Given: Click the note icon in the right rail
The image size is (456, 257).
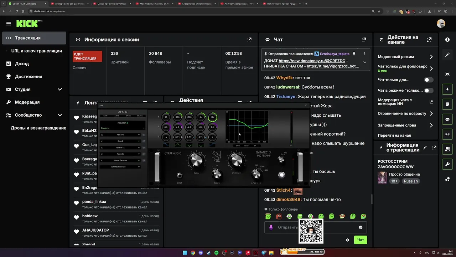Looking at the screenshot, I should 447,104.
